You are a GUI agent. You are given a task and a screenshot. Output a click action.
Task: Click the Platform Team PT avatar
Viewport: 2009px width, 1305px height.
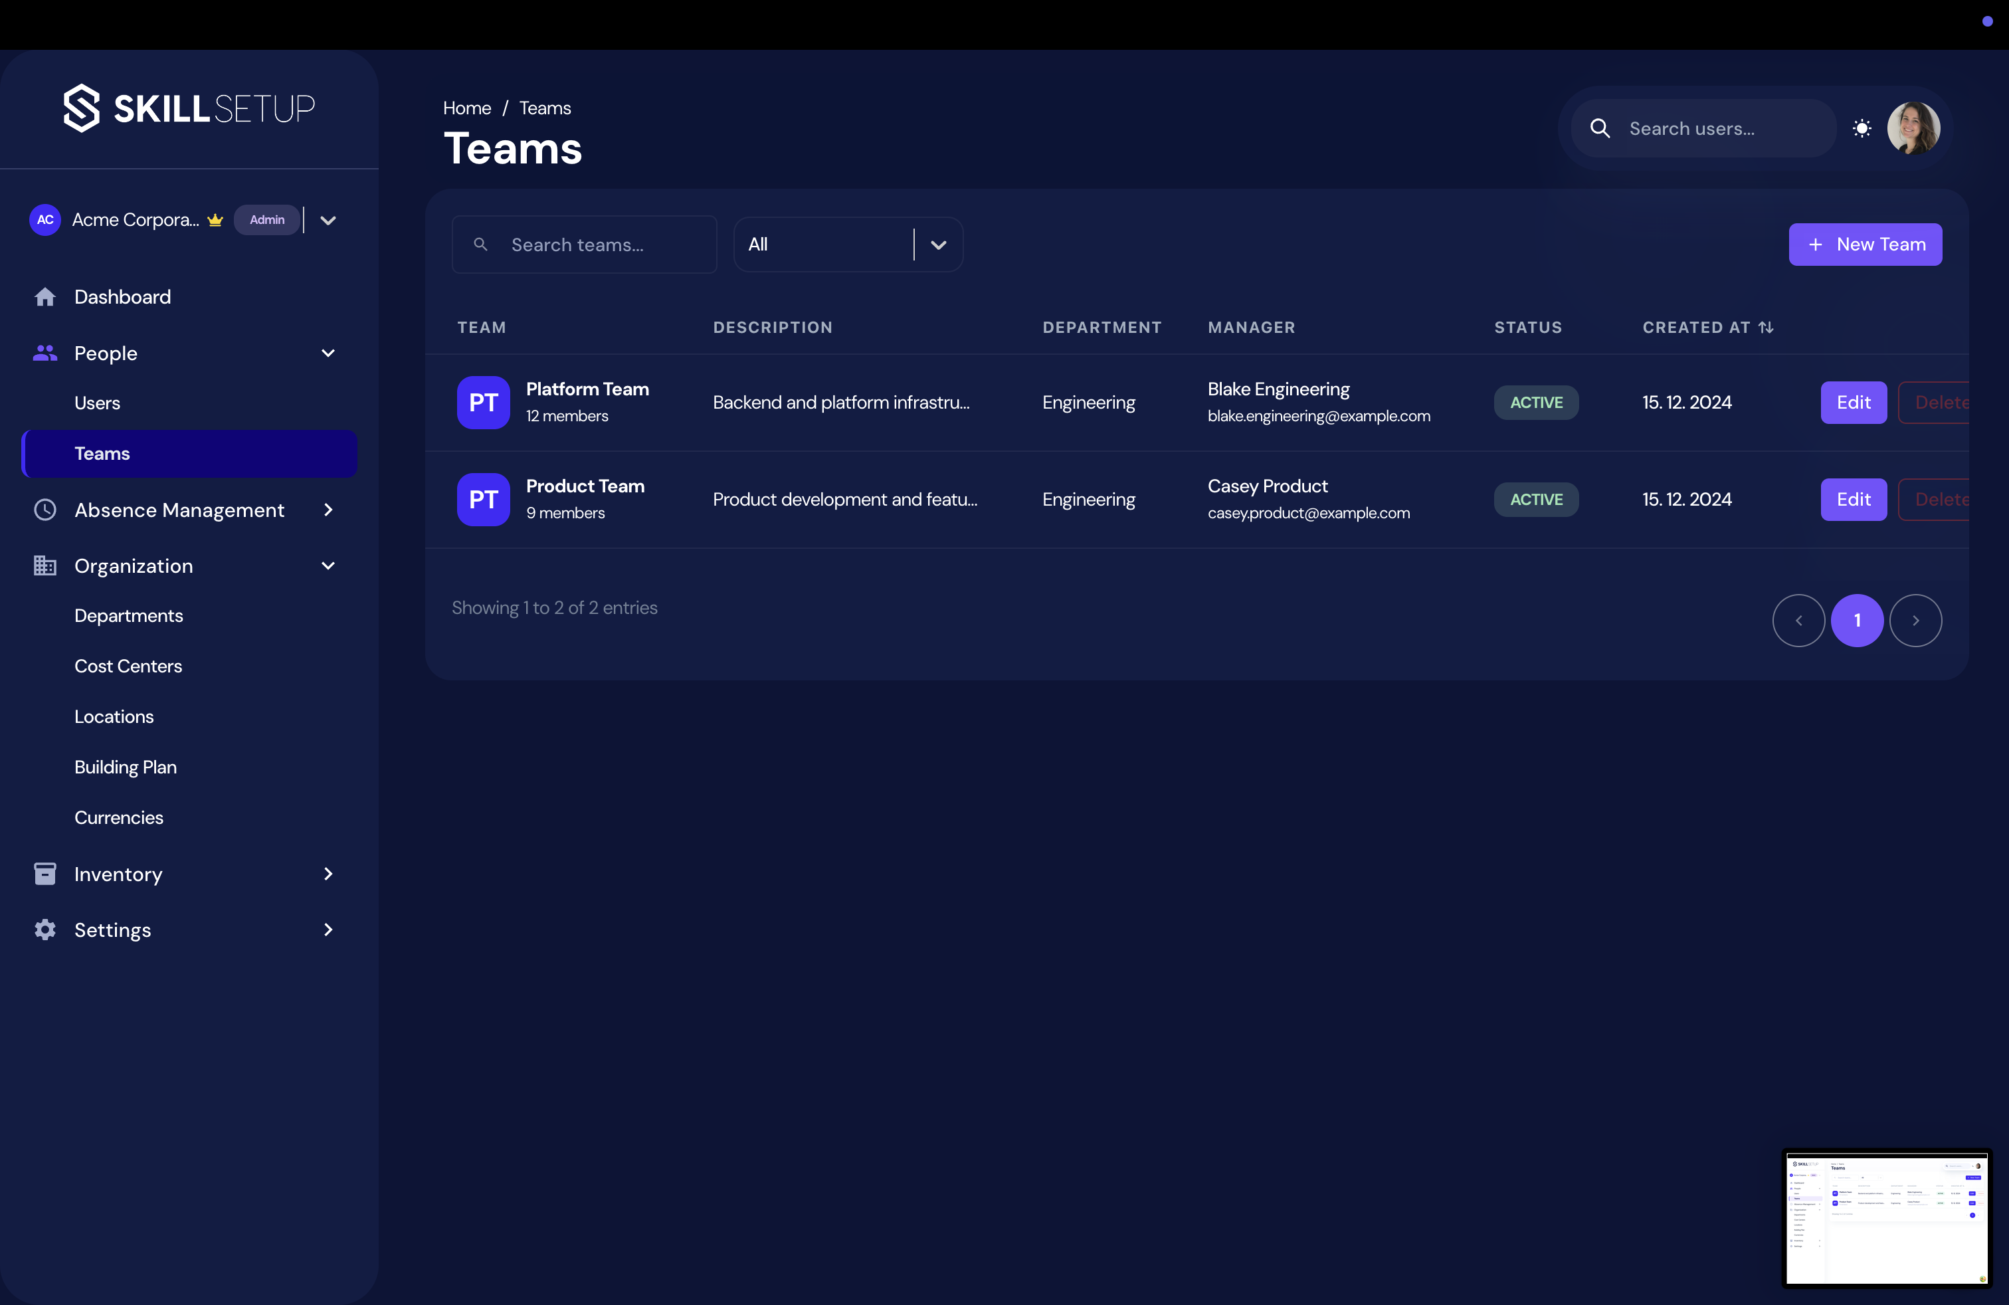[x=483, y=403]
